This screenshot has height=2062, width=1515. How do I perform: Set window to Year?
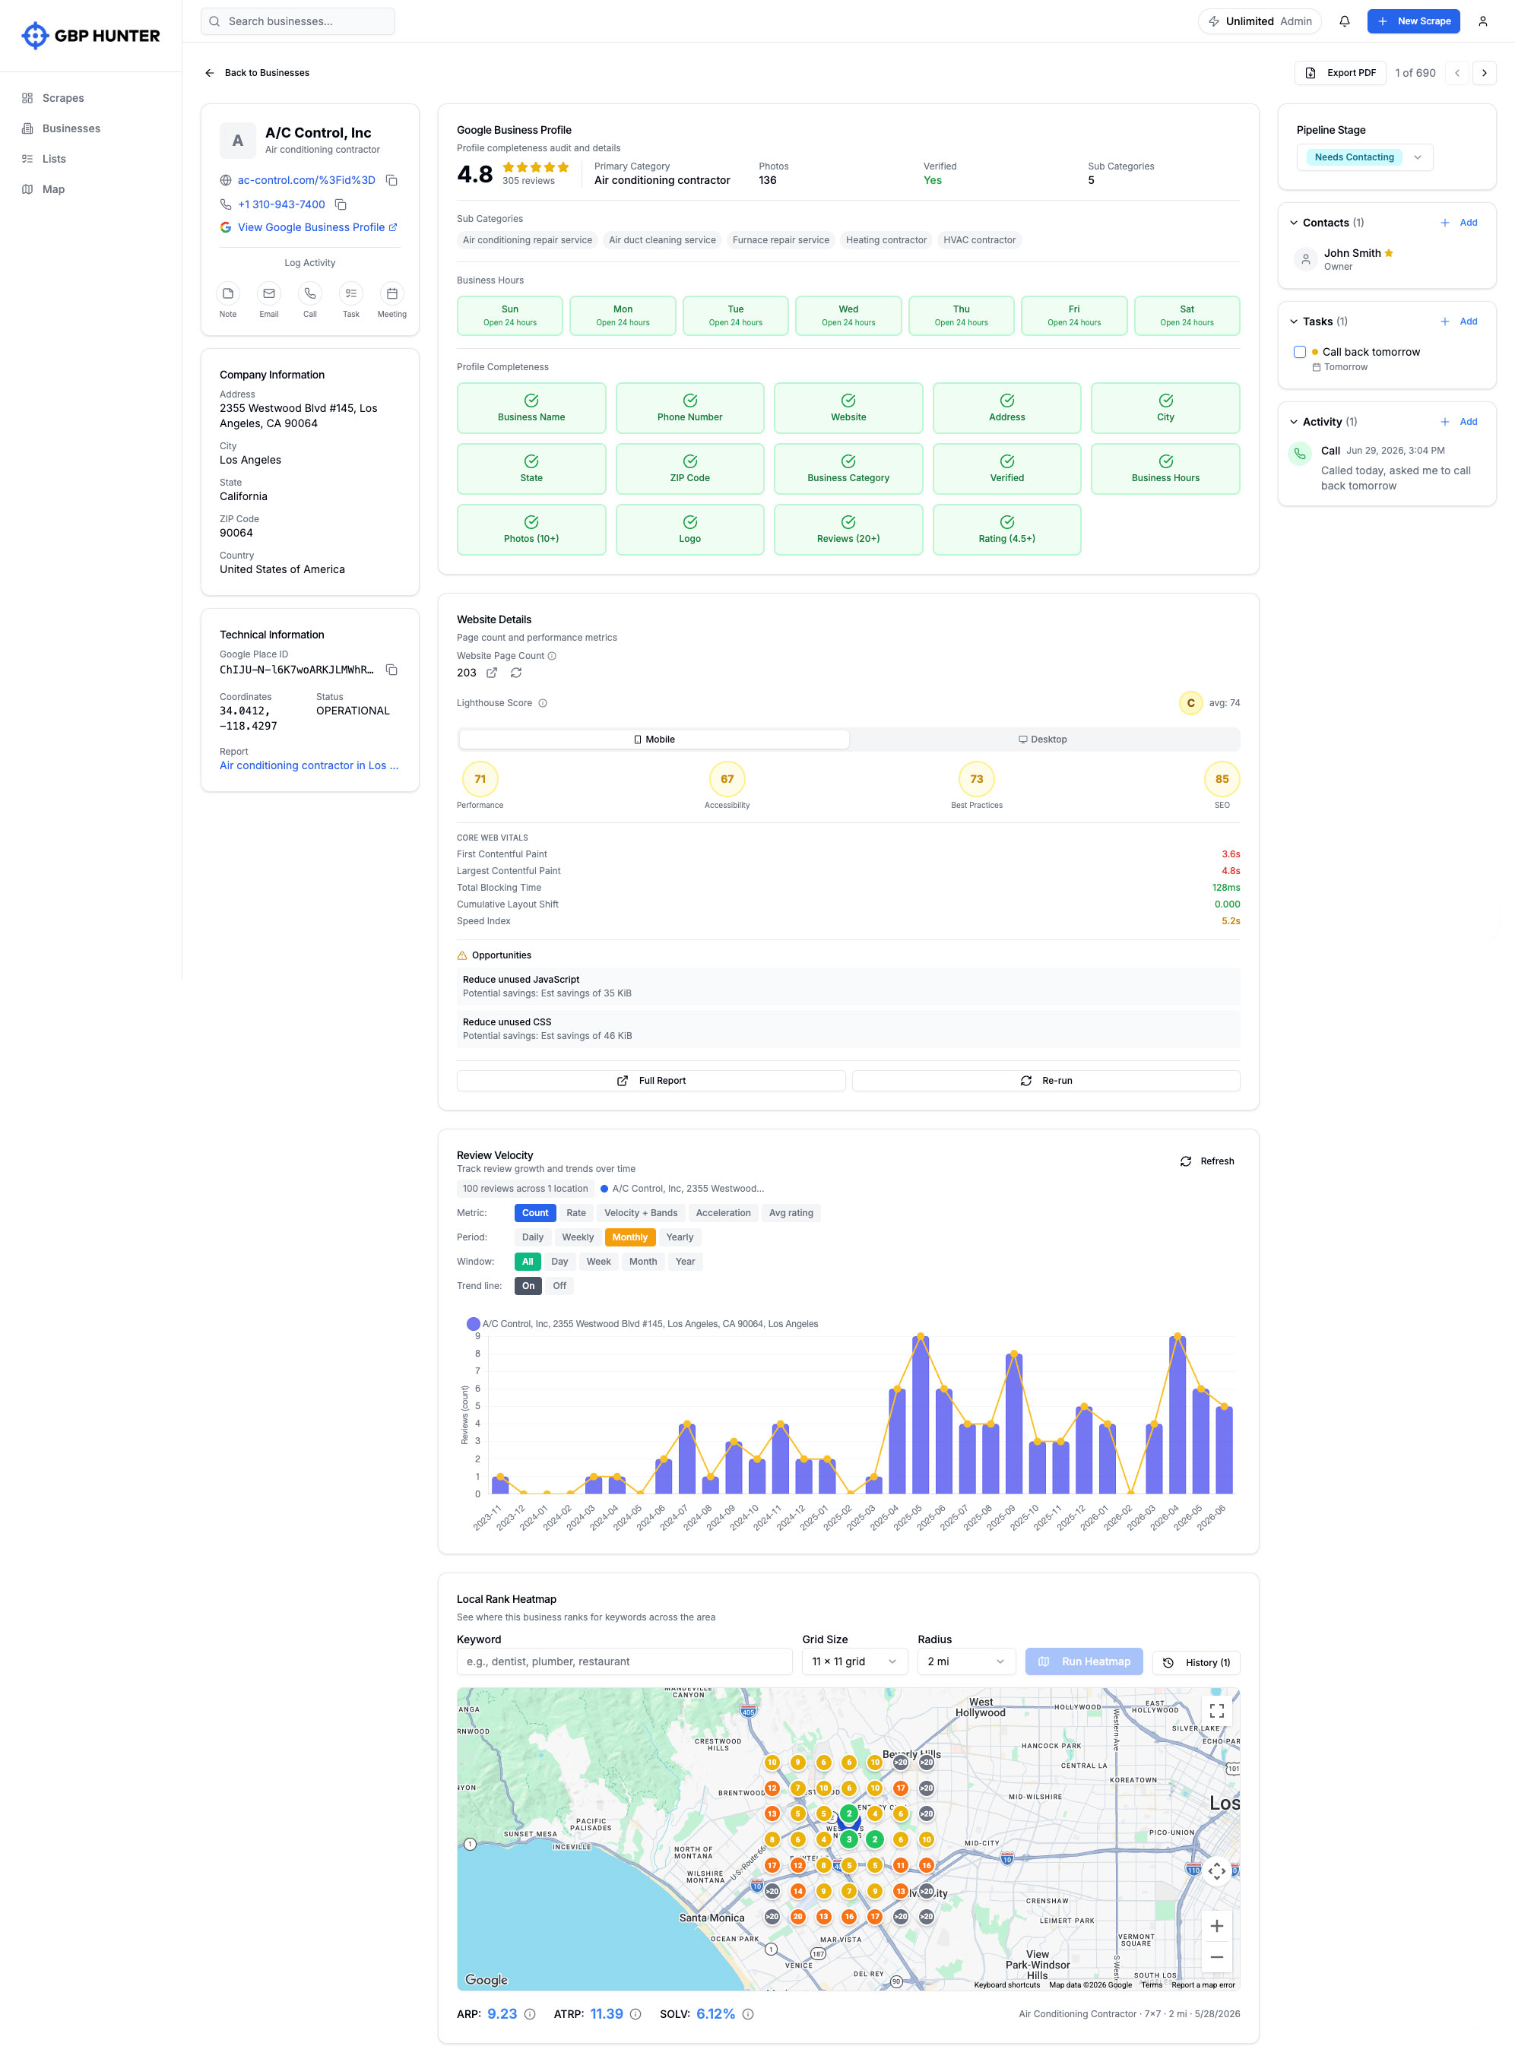click(685, 1262)
